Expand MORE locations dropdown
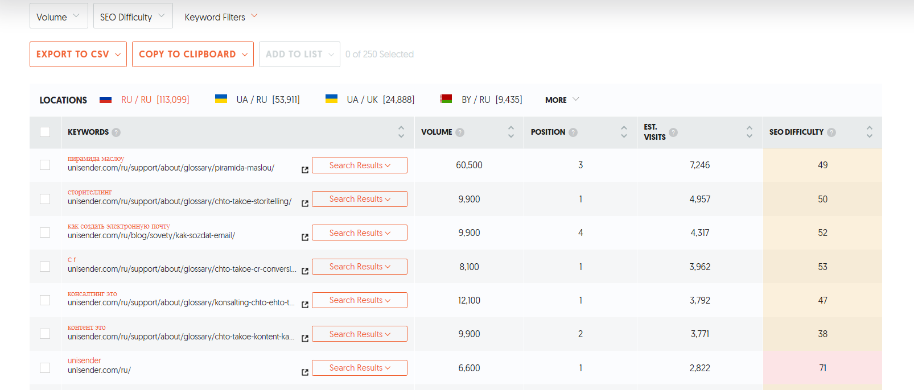The width and height of the screenshot is (914, 390). click(562, 99)
